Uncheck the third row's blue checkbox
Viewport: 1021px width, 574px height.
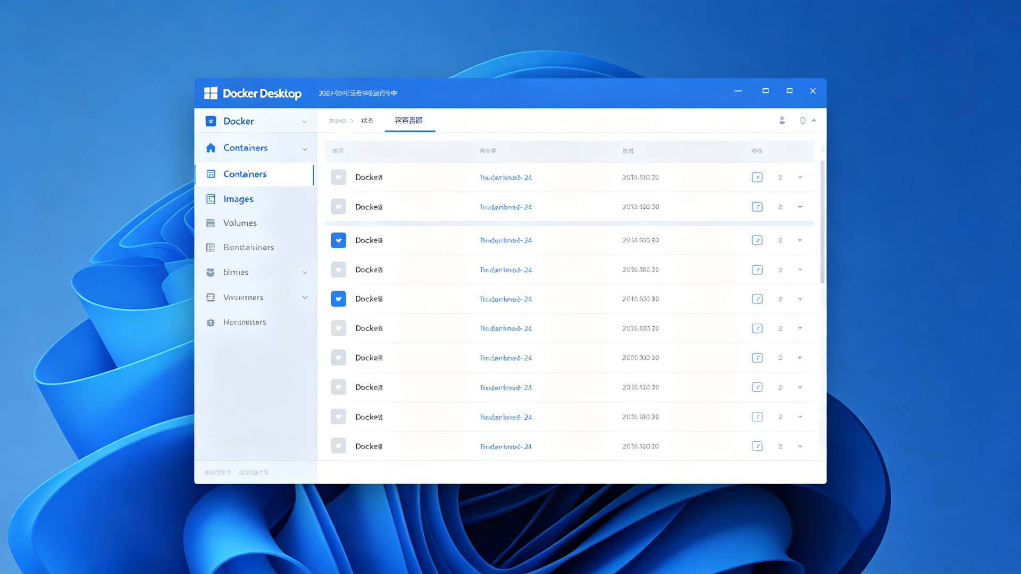click(x=338, y=240)
